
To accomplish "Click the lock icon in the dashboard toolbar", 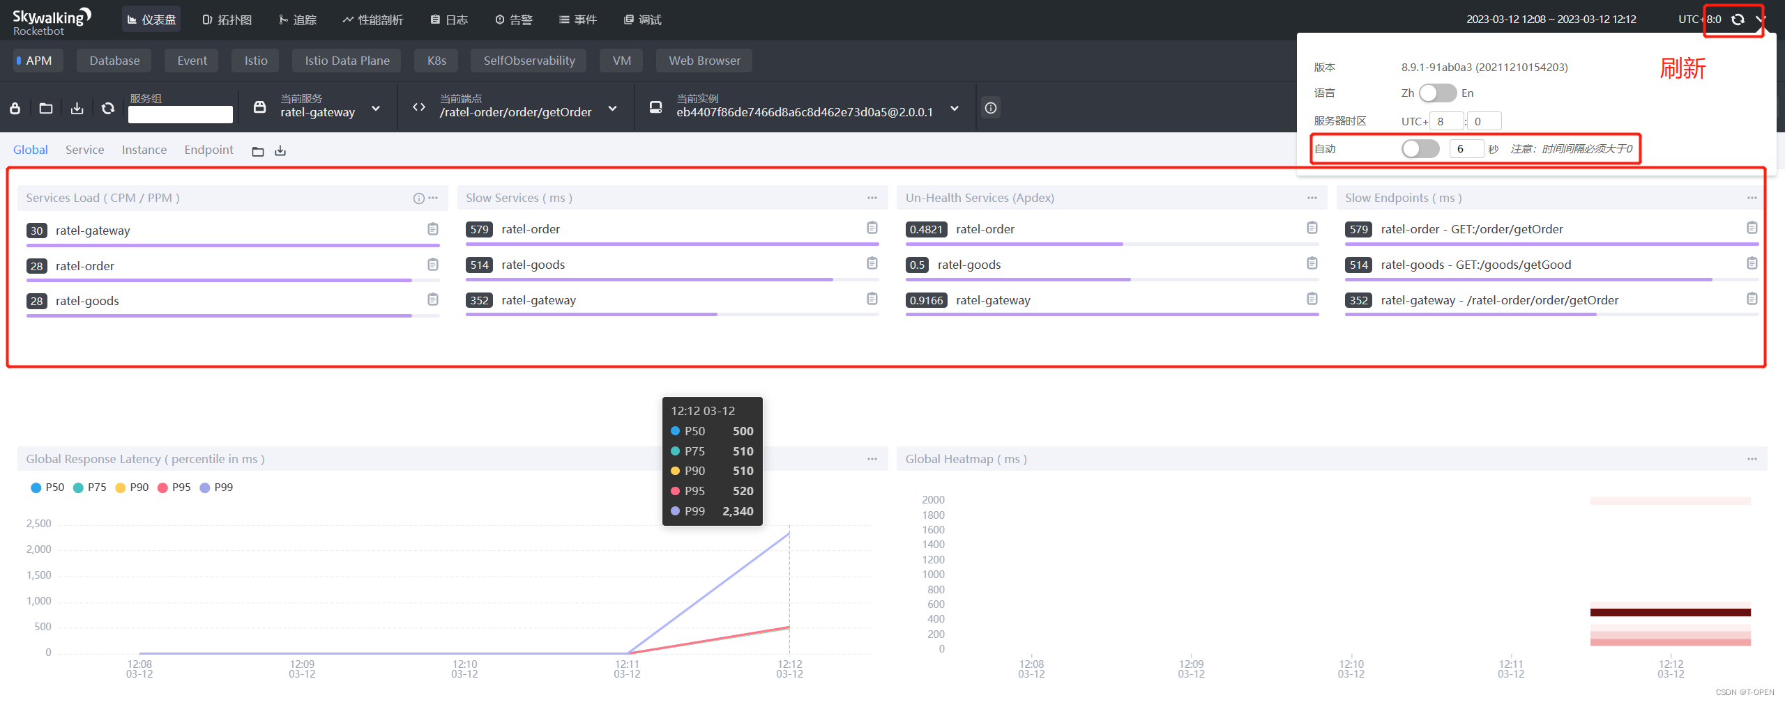I will pyautogui.click(x=15, y=109).
